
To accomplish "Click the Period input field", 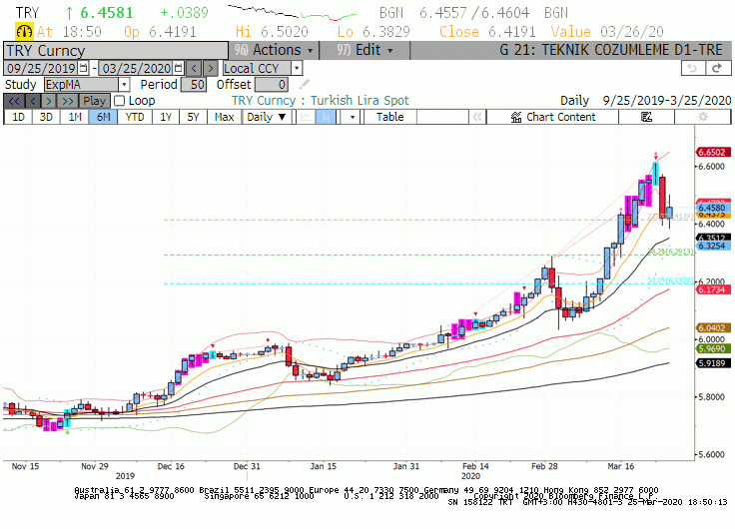I will pyautogui.click(x=194, y=85).
